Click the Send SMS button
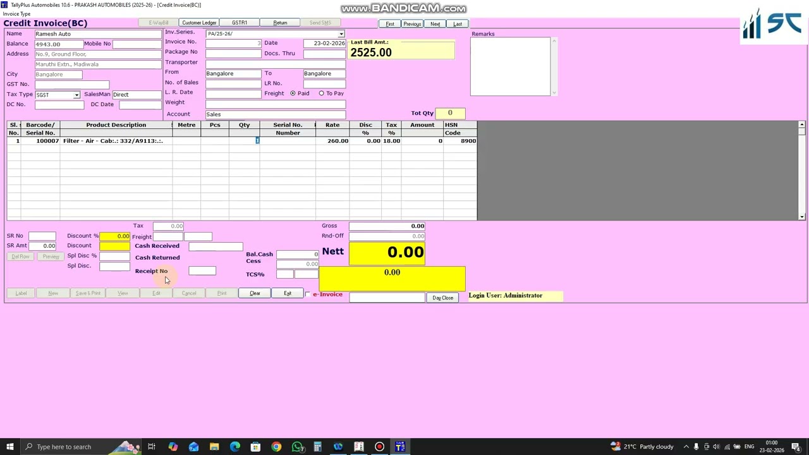Screen dimensions: 809x455 tap(320, 23)
